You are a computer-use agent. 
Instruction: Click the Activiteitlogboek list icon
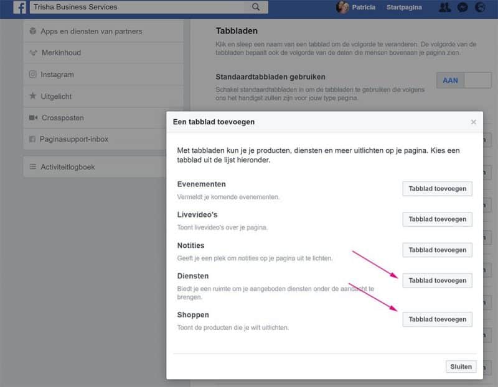(33, 166)
